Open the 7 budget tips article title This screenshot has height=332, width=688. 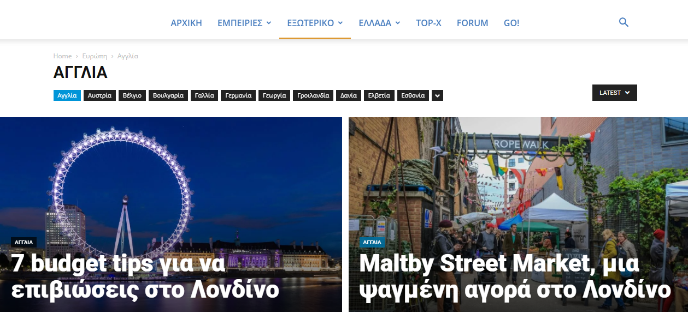145,277
